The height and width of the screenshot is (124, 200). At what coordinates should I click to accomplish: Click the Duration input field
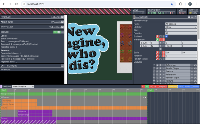pos(181,33)
